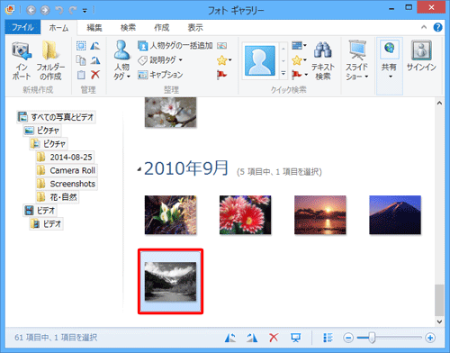The height and width of the screenshot is (353, 450).
Task: Select the red flowers thumbnail
Action: pos(246,215)
